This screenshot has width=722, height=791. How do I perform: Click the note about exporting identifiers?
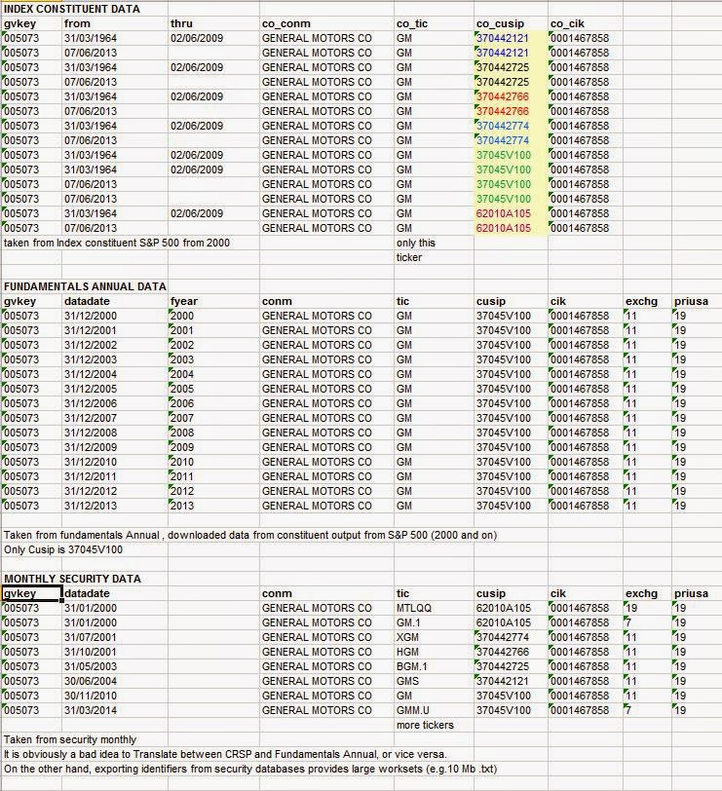click(x=250, y=769)
